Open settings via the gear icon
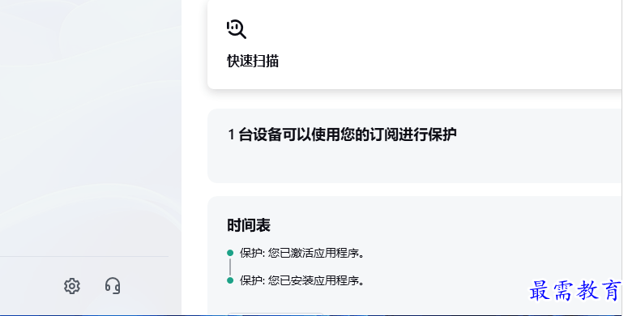Screen dimensions: 628x316 72,286
